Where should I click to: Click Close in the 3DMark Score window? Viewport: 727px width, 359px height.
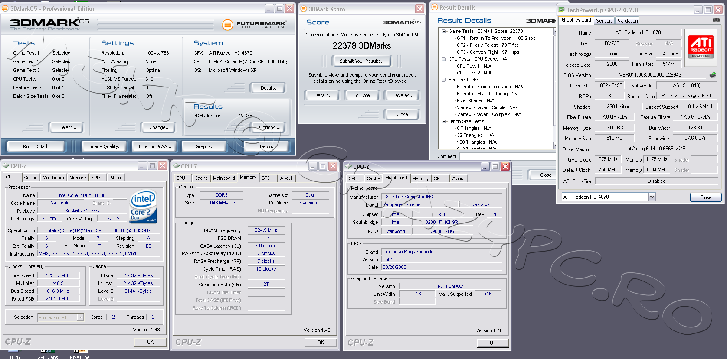pos(402,114)
